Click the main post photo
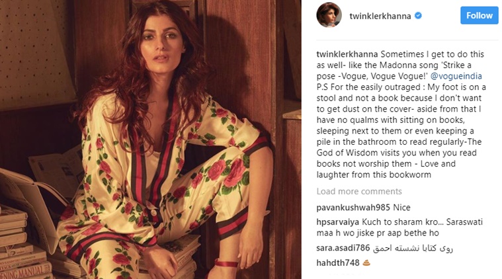The height and width of the screenshot is (279, 502). point(151,139)
